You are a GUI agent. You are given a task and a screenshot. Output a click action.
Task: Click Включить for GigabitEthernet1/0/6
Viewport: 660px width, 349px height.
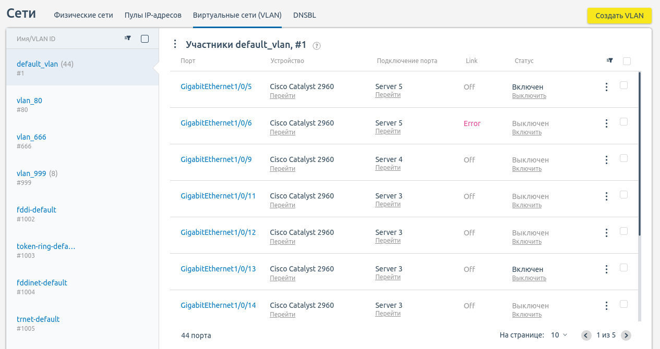pos(527,132)
